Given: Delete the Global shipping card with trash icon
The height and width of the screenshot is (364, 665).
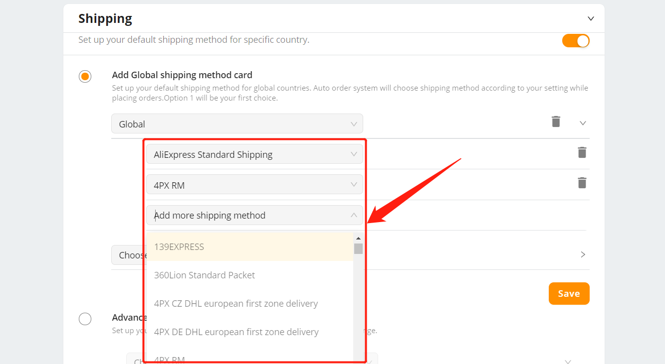Looking at the screenshot, I should tap(556, 121).
